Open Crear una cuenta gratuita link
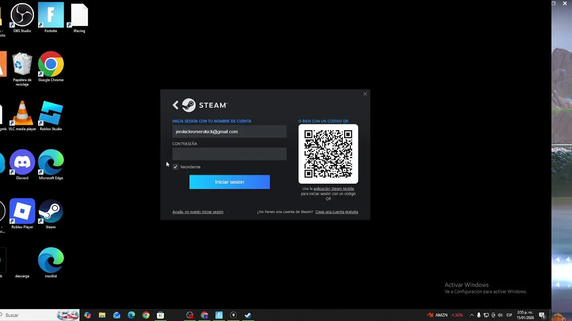 (x=336, y=212)
